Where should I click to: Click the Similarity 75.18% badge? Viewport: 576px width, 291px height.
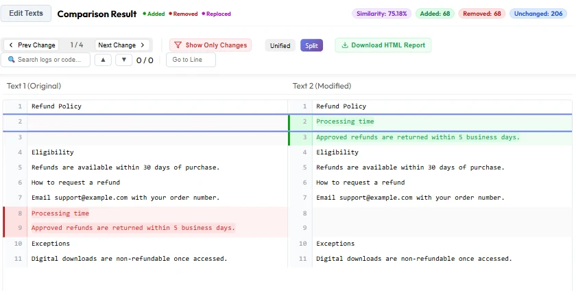pos(382,14)
